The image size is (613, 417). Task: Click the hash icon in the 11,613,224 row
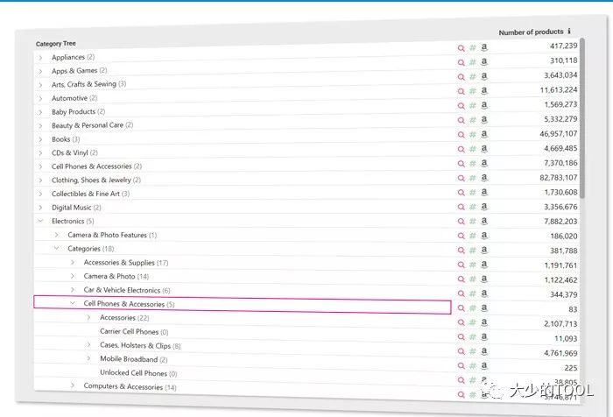coord(473,91)
